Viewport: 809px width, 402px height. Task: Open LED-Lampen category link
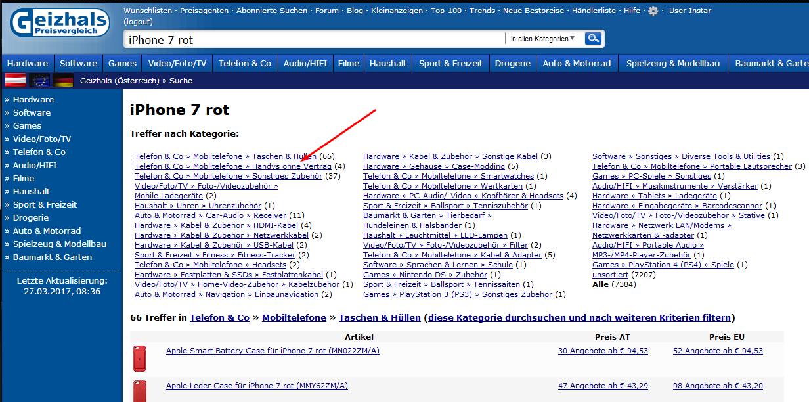click(x=435, y=235)
